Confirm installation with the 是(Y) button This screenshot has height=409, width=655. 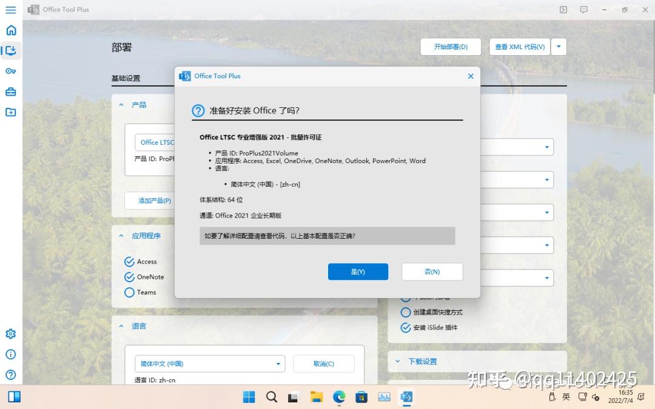click(358, 271)
